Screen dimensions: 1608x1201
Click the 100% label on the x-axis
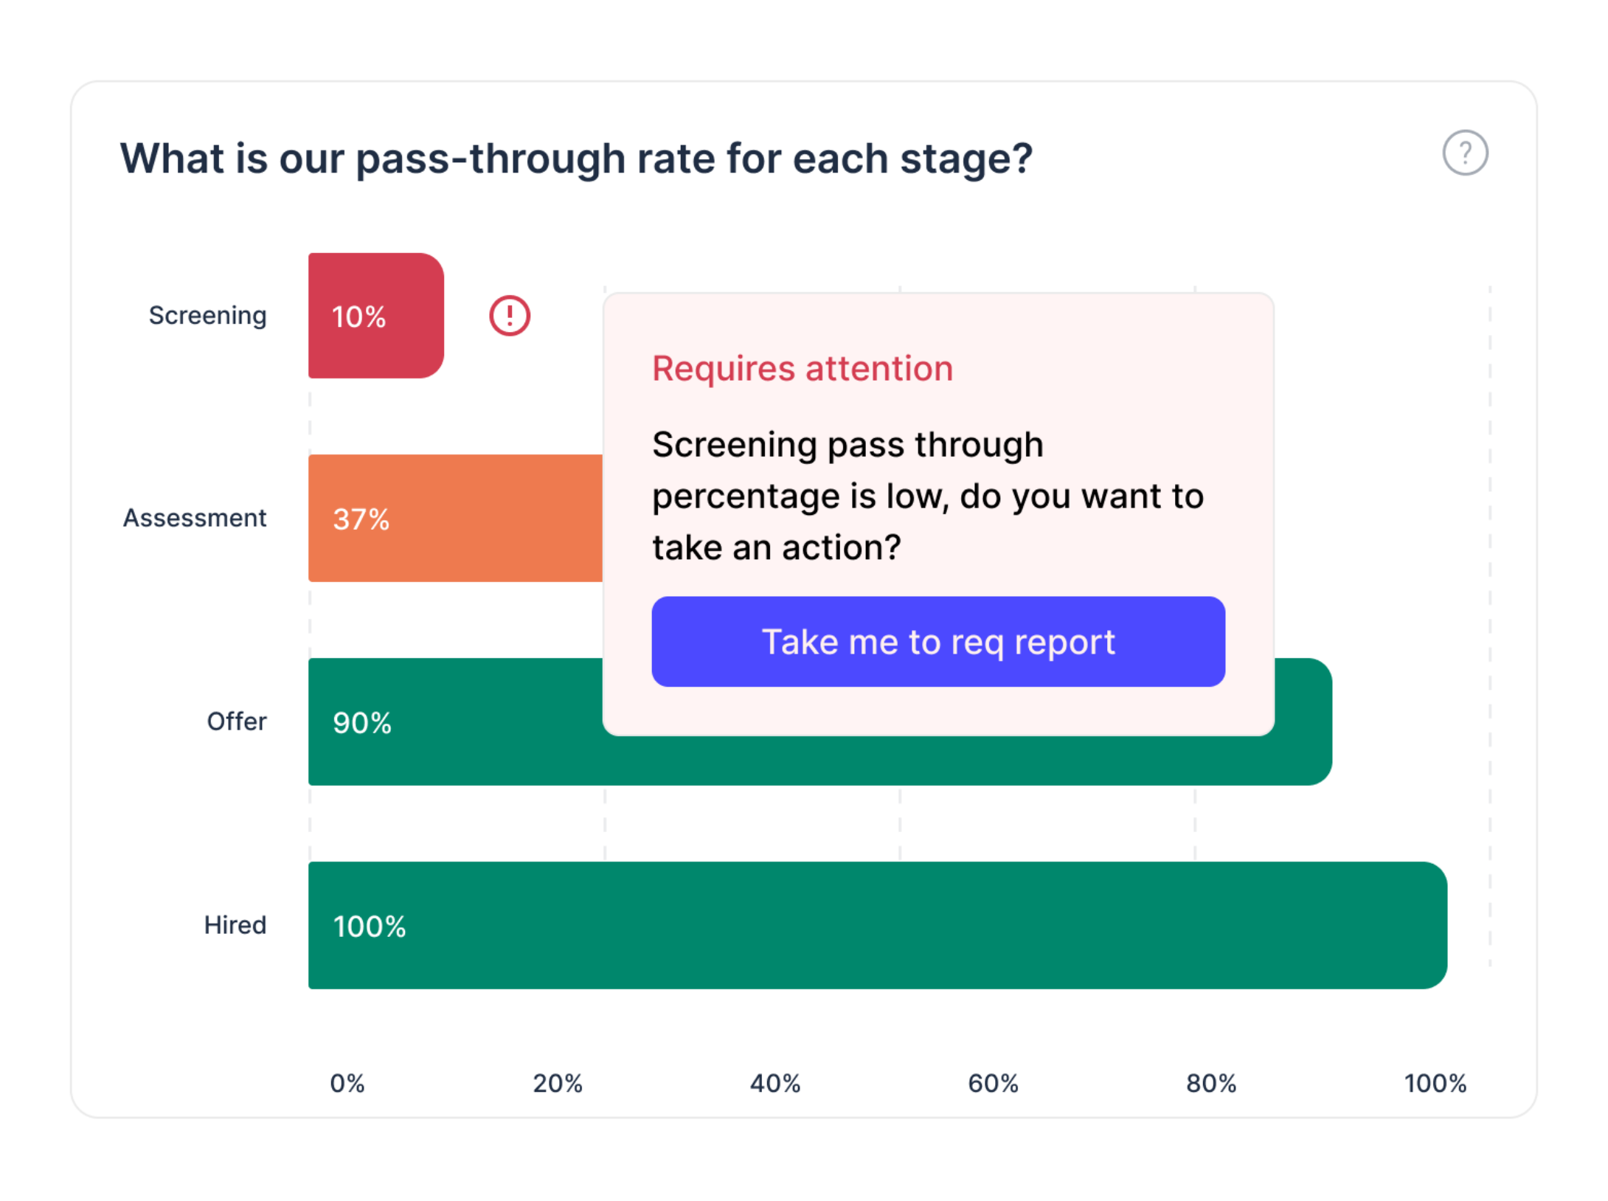(1434, 1083)
